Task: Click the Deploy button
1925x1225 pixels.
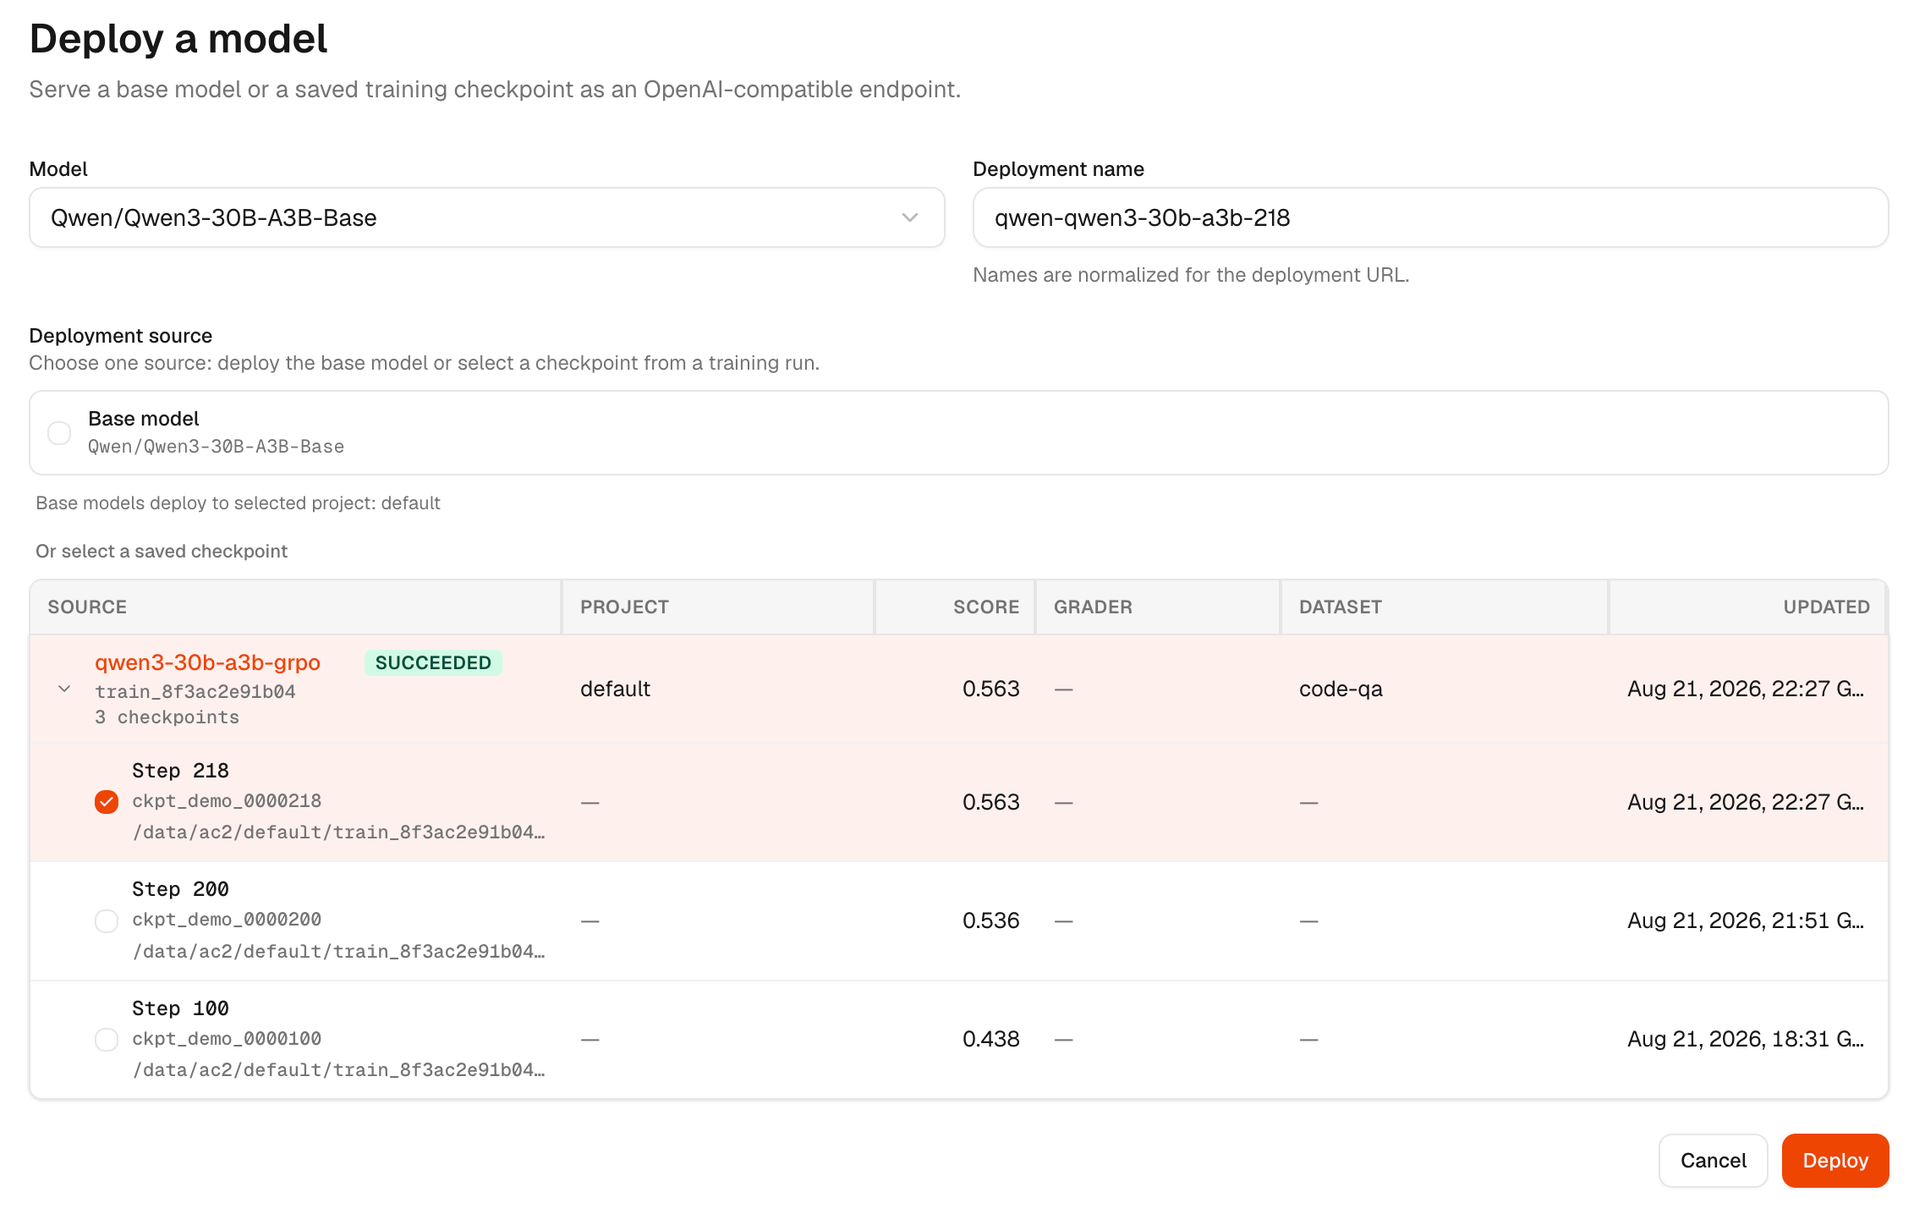Action: (1835, 1161)
